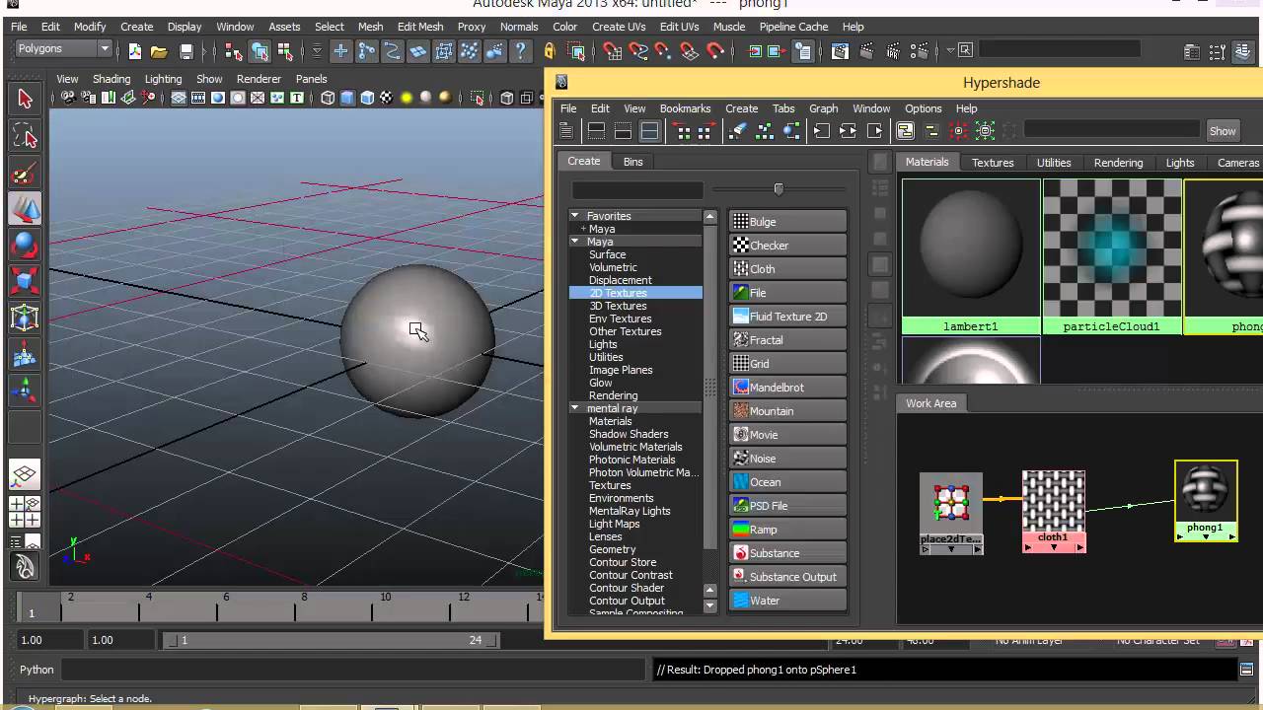Collapse the mental ray category

575,408
